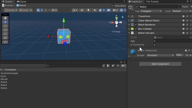The image size is (192, 108).
Task: Toggle hidden objects visibility in scene
Action: 109,10
